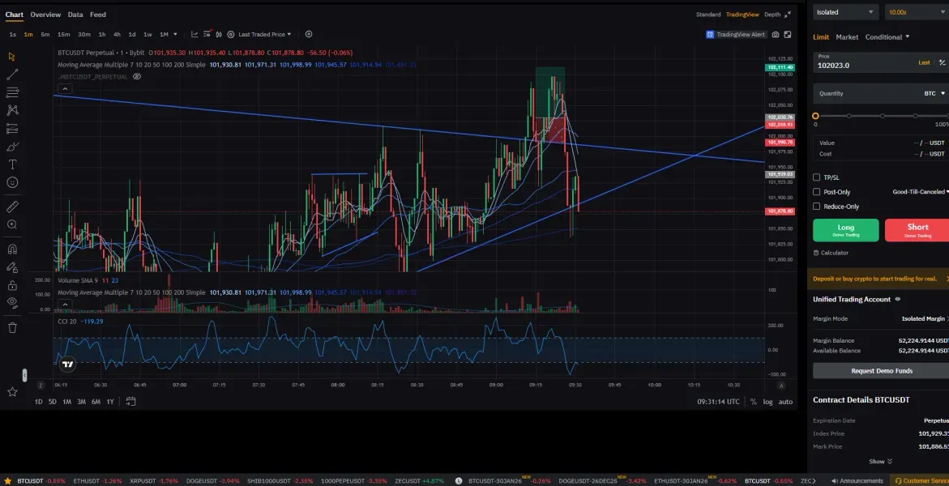Switch to the Feed tab
Image resolution: width=949 pixels, height=486 pixels.
98,15
